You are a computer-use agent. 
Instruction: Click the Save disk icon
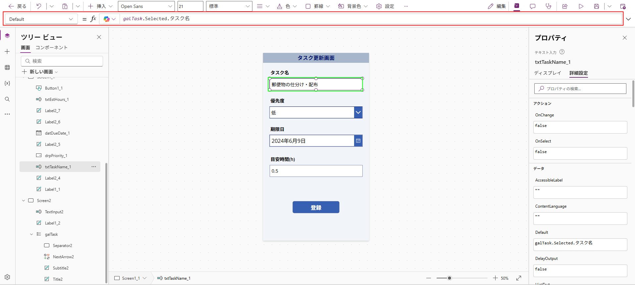[596, 6]
